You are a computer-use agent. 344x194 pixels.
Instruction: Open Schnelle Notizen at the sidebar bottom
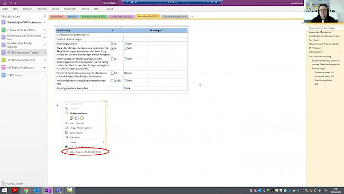click(13, 184)
